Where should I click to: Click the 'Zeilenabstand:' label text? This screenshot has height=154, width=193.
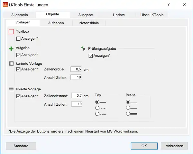pos(56,96)
